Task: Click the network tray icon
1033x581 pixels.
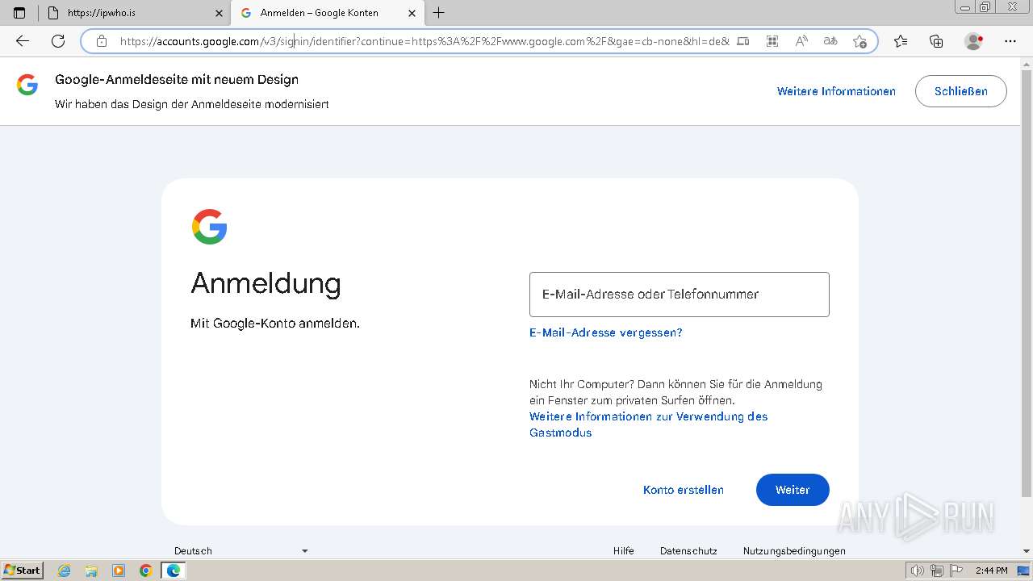Action: tap(936, 571)
